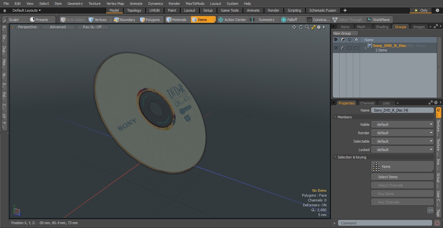Toggle visibility eye for Sony_DVD_R_Disc group
This screenshot has height=228, width=443.
pos(335,48)
